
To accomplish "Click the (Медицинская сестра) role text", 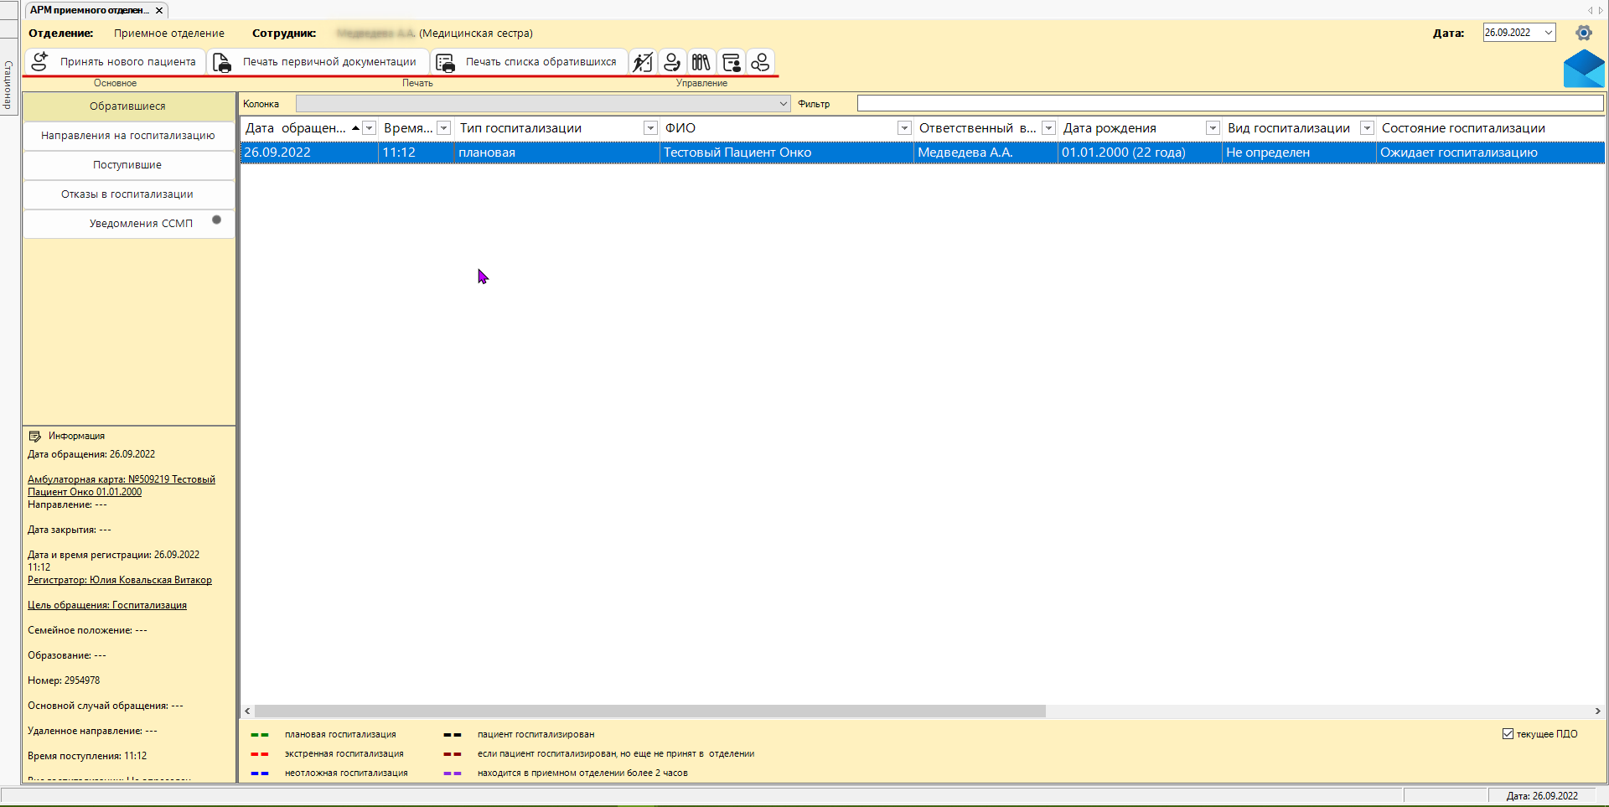I will coord(476,34).
